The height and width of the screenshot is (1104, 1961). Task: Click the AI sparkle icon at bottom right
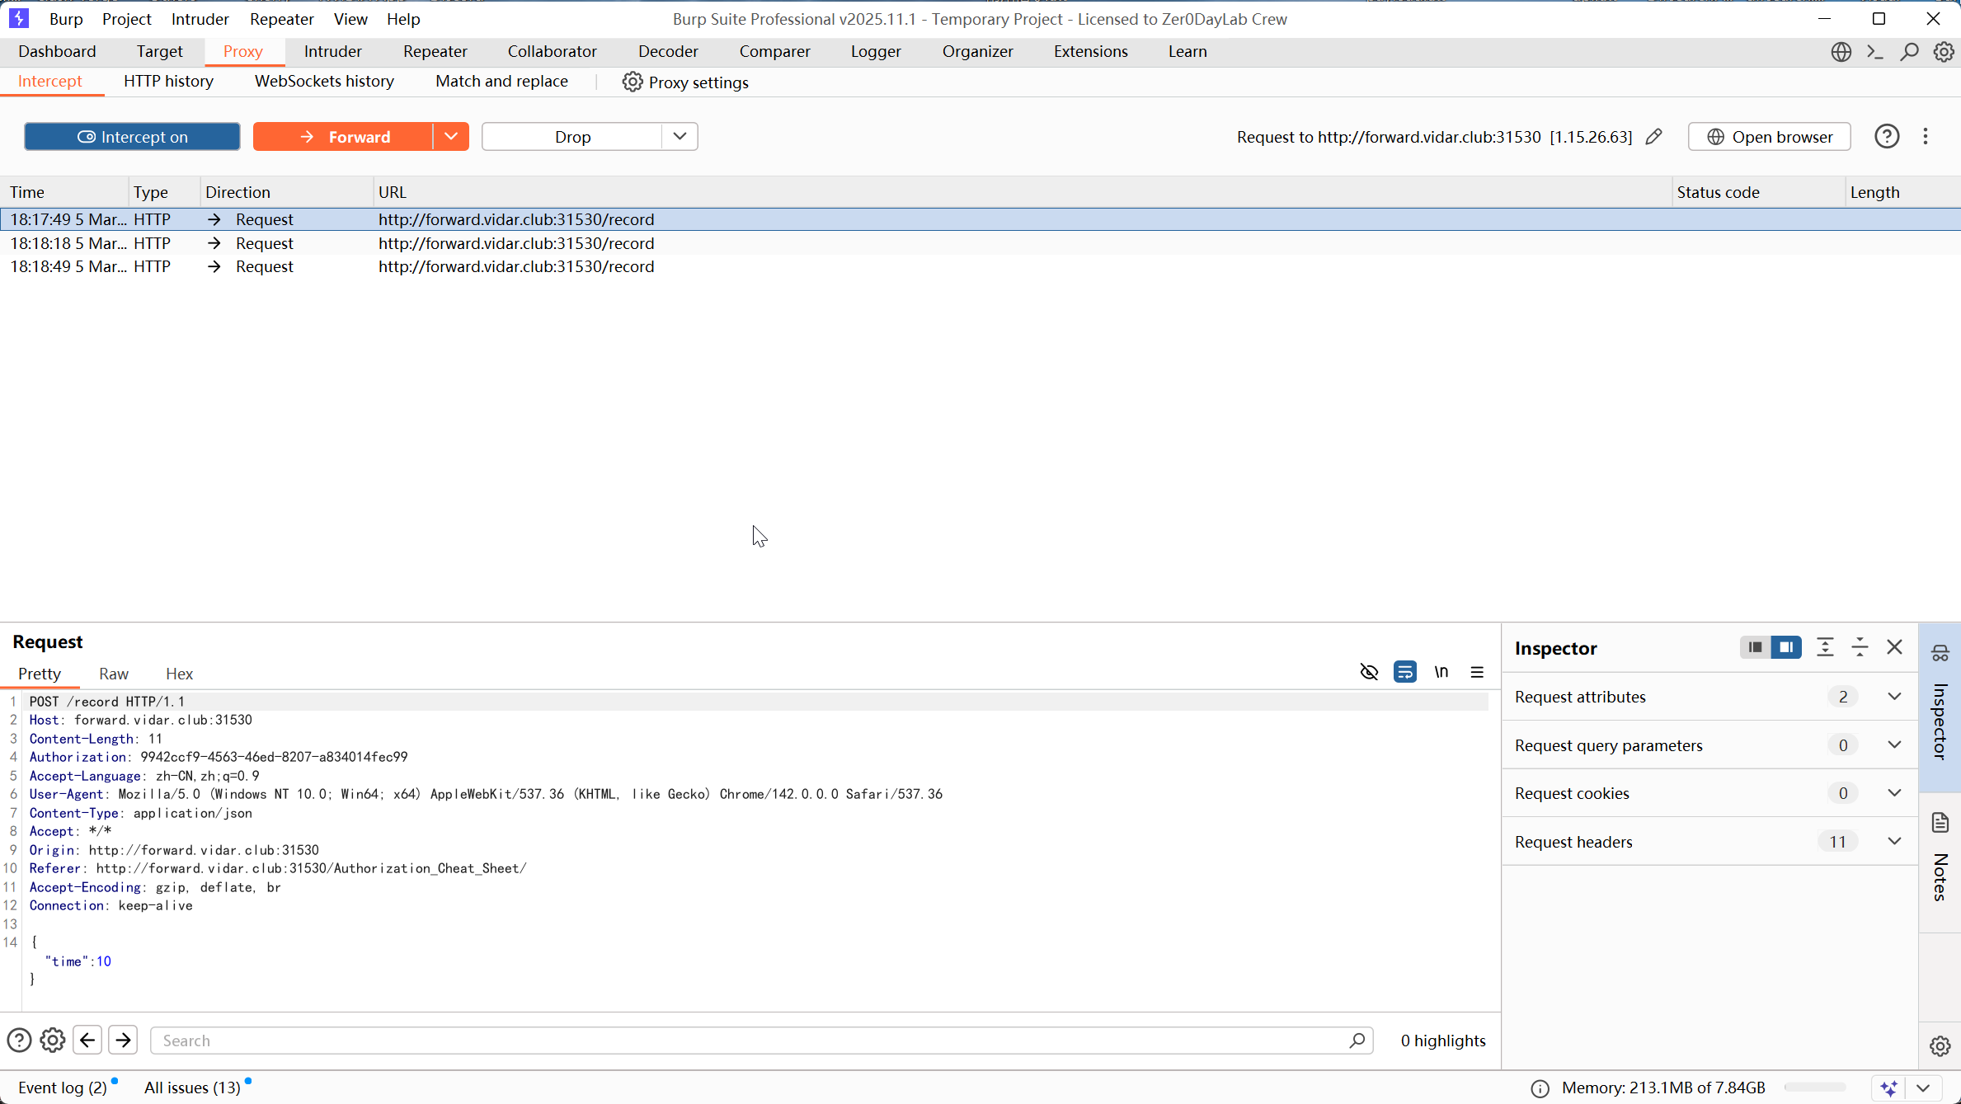click(1890, 1088)
